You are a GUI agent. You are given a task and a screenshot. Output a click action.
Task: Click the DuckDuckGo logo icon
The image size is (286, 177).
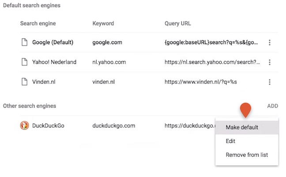tap(24, 125)
